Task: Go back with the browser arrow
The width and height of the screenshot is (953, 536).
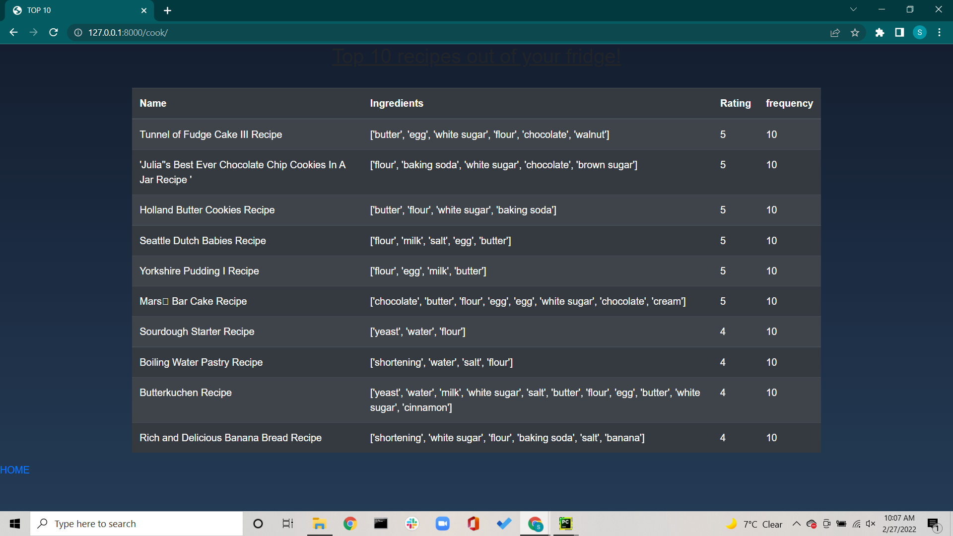Action: click(13, 32)
